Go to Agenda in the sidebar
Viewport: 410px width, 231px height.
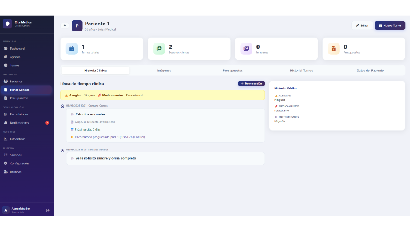(x=15, y=57)
